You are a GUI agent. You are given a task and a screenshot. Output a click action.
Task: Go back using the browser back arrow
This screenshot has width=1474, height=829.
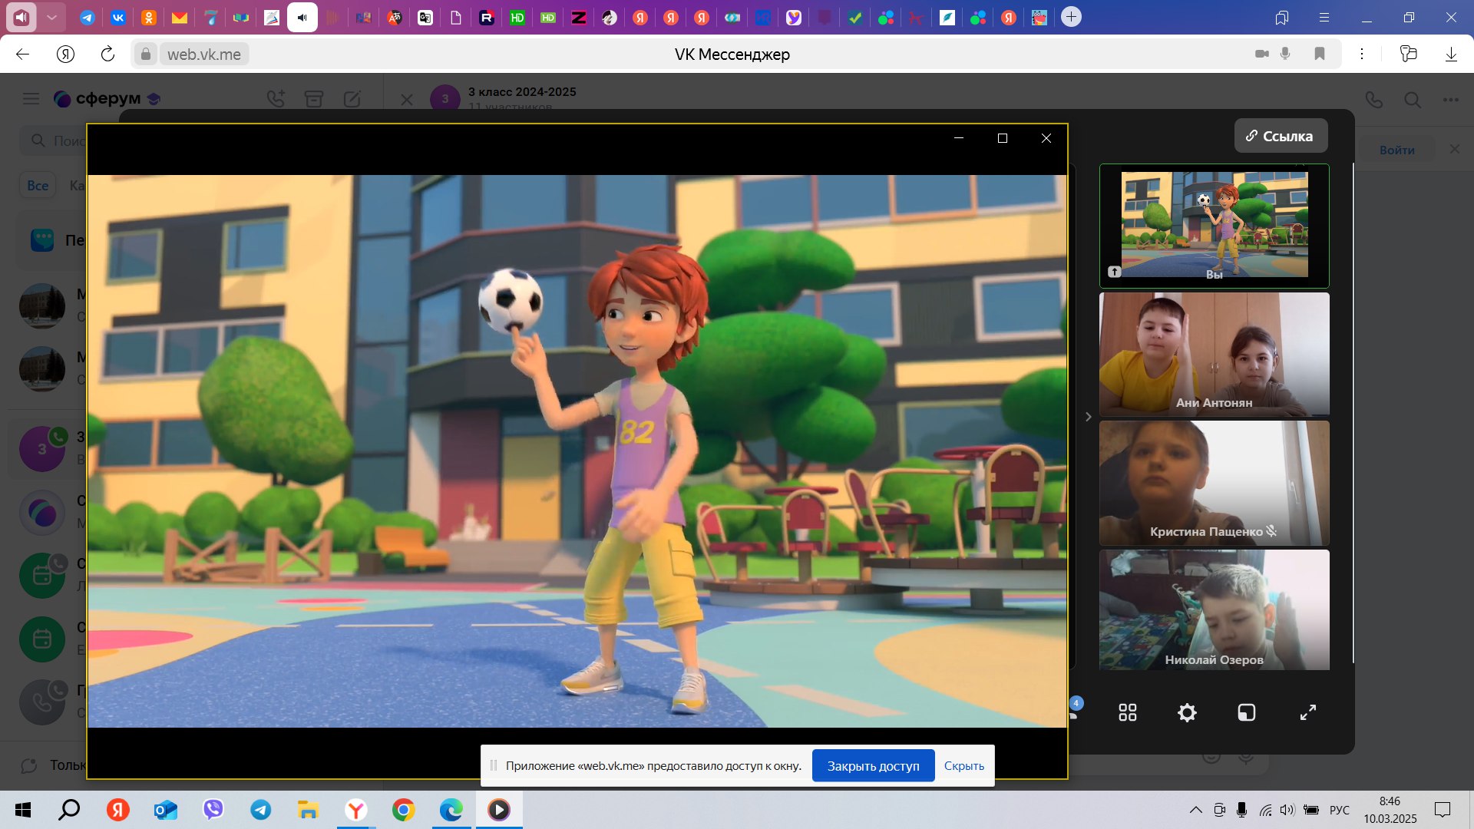point(22,54)
